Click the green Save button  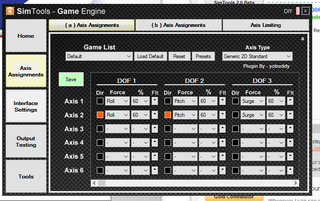pyautogui.click(x=71, y=79)
